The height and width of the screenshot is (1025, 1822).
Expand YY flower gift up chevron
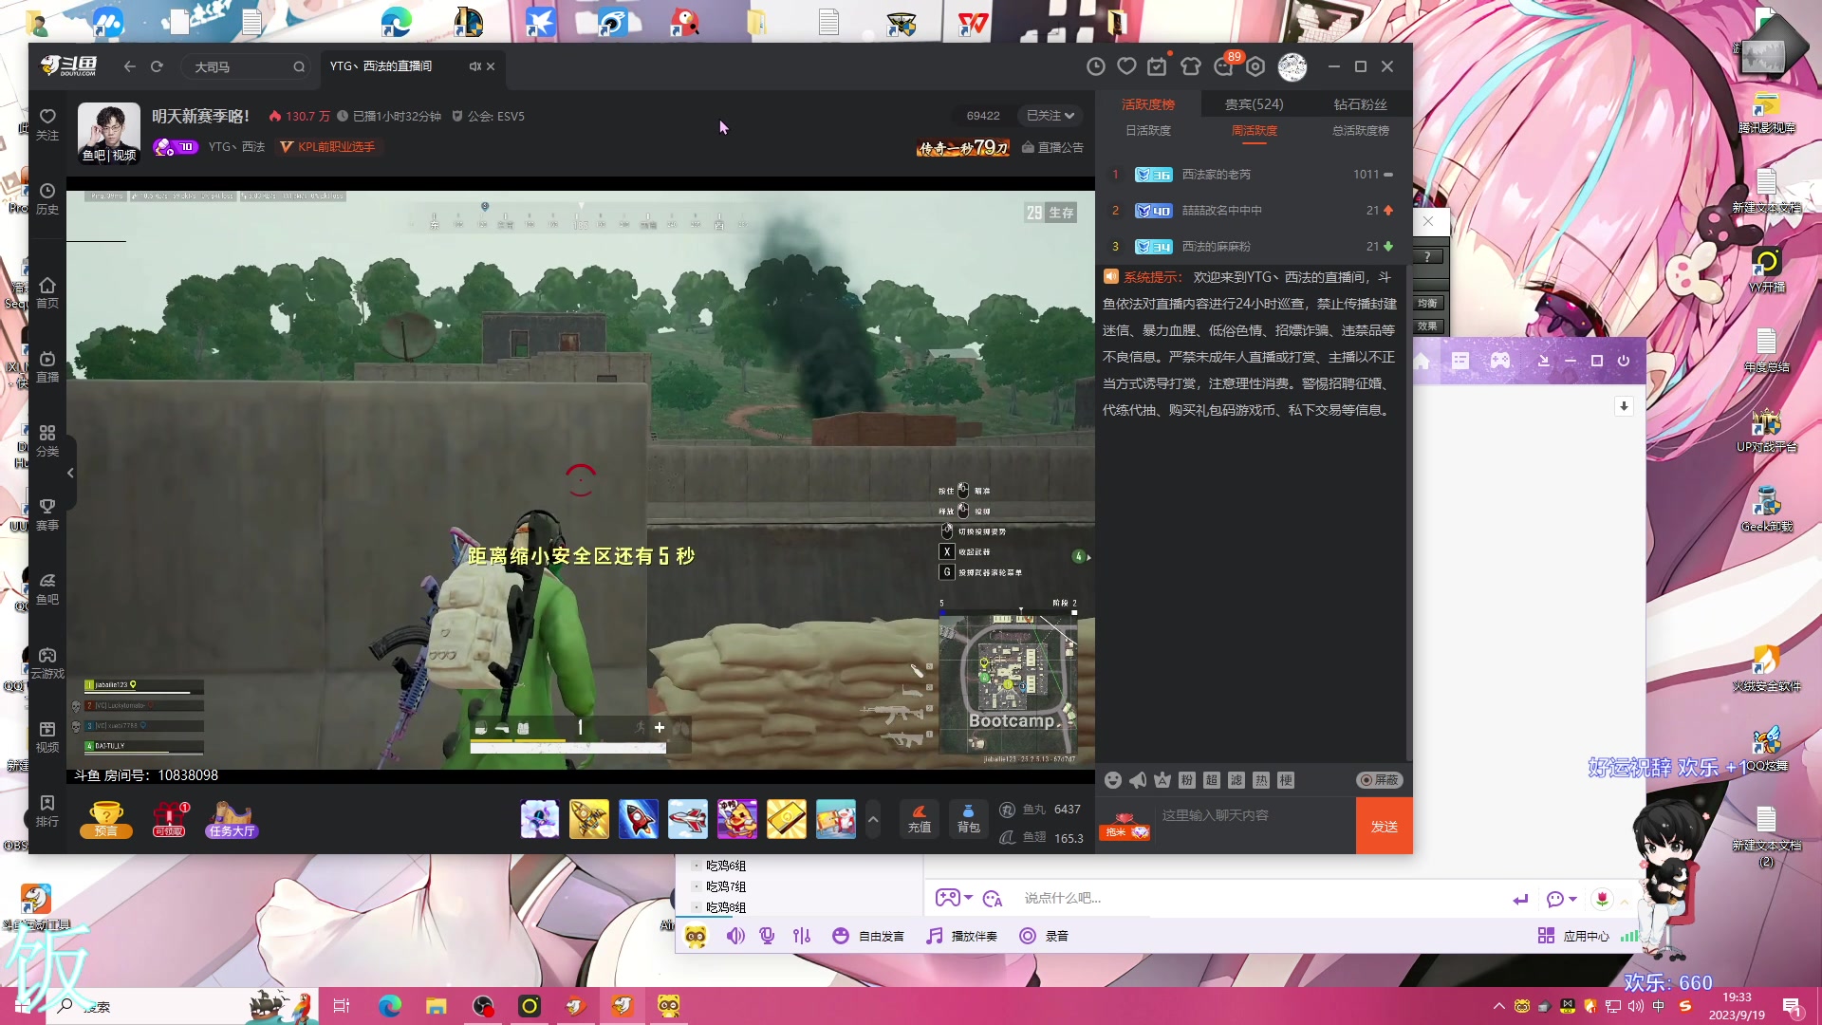pyautogui.click(x=1624, y=900)
